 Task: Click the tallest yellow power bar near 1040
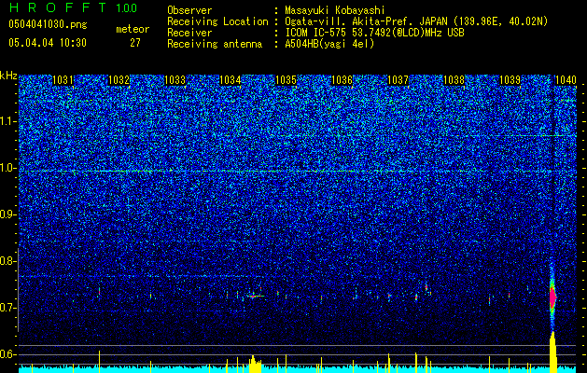(552, 352)
